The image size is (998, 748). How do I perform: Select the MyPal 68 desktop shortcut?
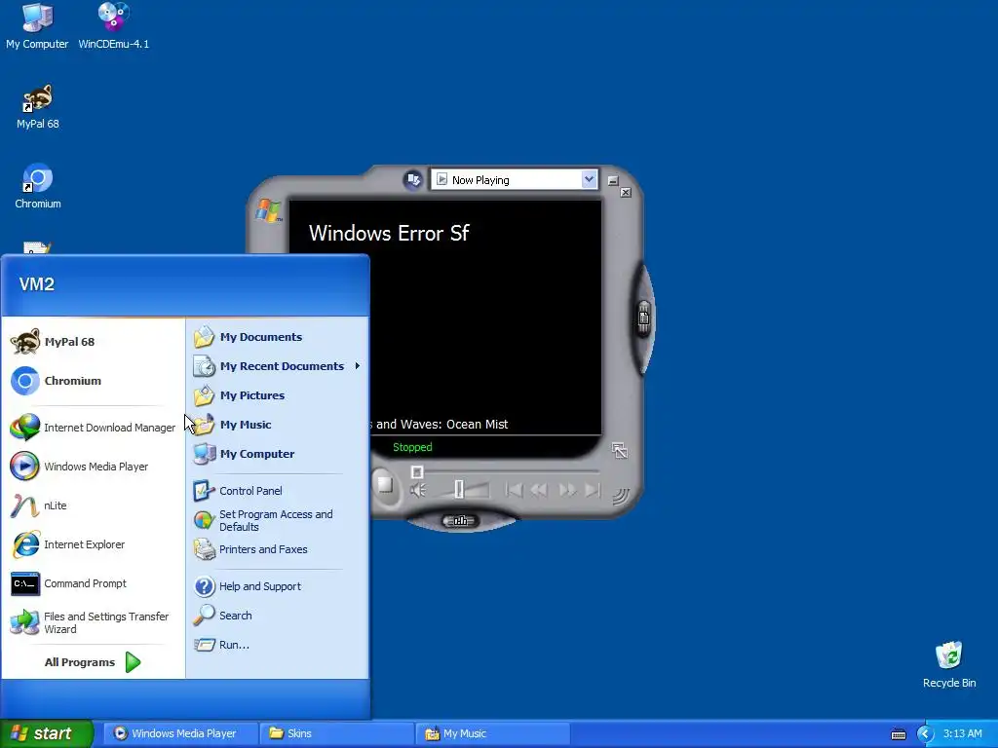coord(38,106)
